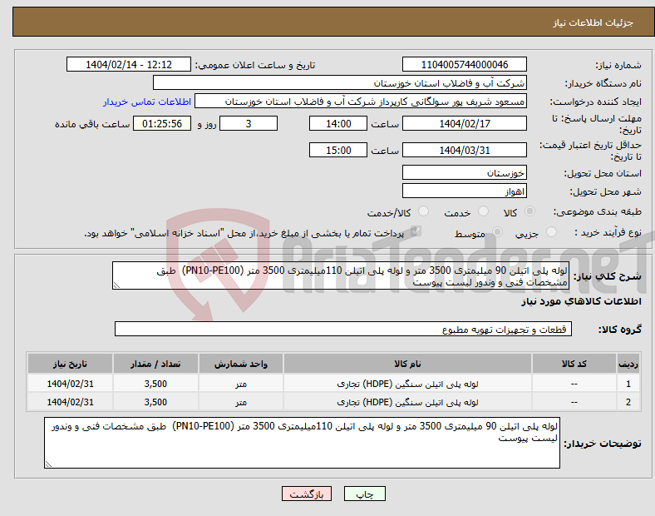Click the quantity 3,500 in row 2
655x516 pixels.
pyautogui.click(x=155, y=402)
